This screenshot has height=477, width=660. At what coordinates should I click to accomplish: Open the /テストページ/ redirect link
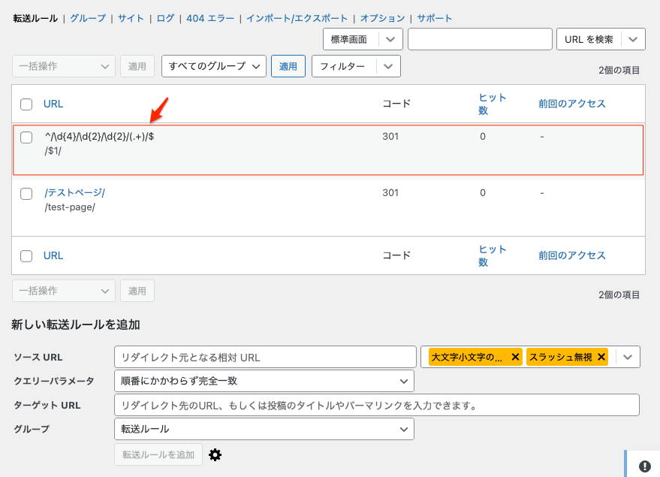pyautogui.click(x=74, y=193)
